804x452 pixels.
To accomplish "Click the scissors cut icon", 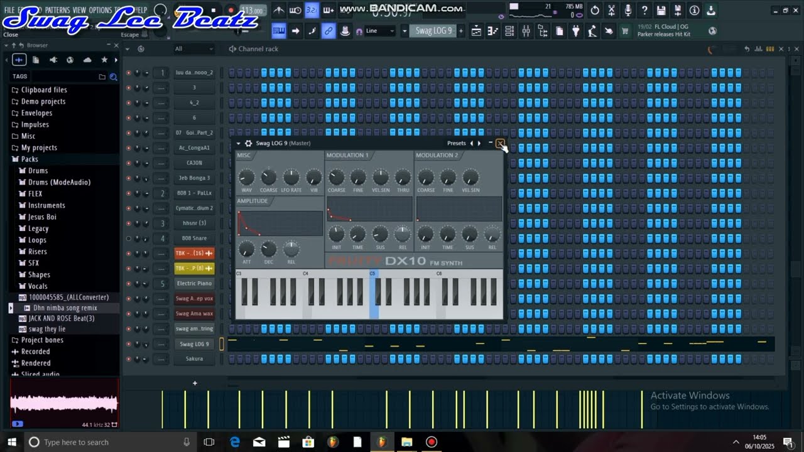I will point(611,11).
